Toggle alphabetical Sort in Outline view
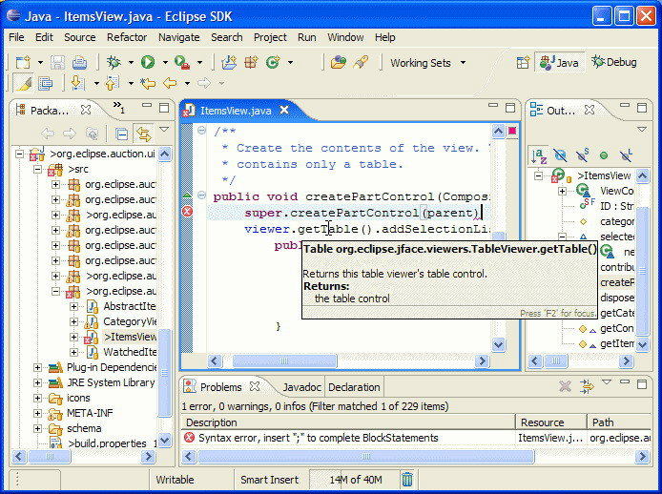 click(539, 155)
